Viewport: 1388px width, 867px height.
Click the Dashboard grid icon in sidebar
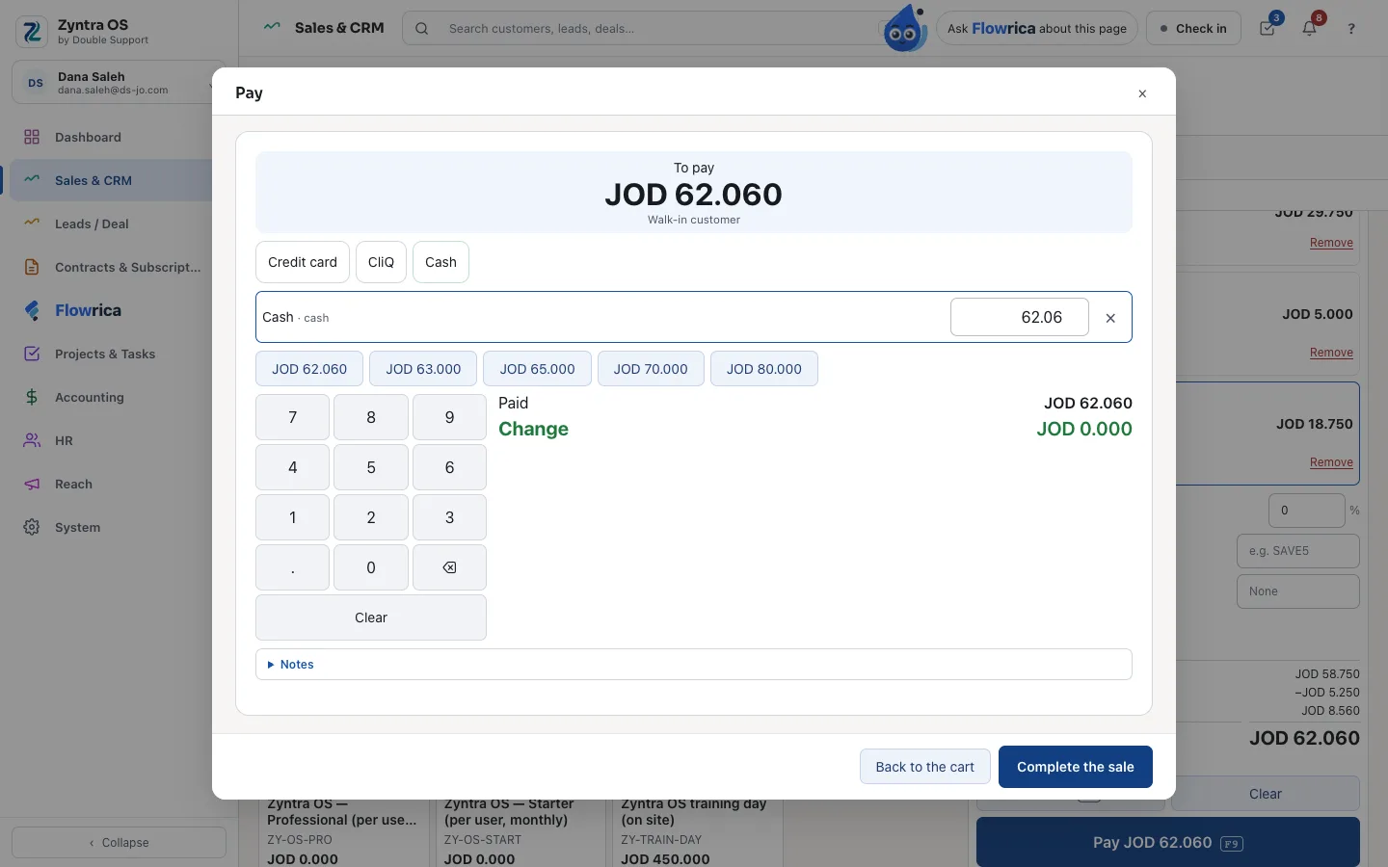(32, 137)
